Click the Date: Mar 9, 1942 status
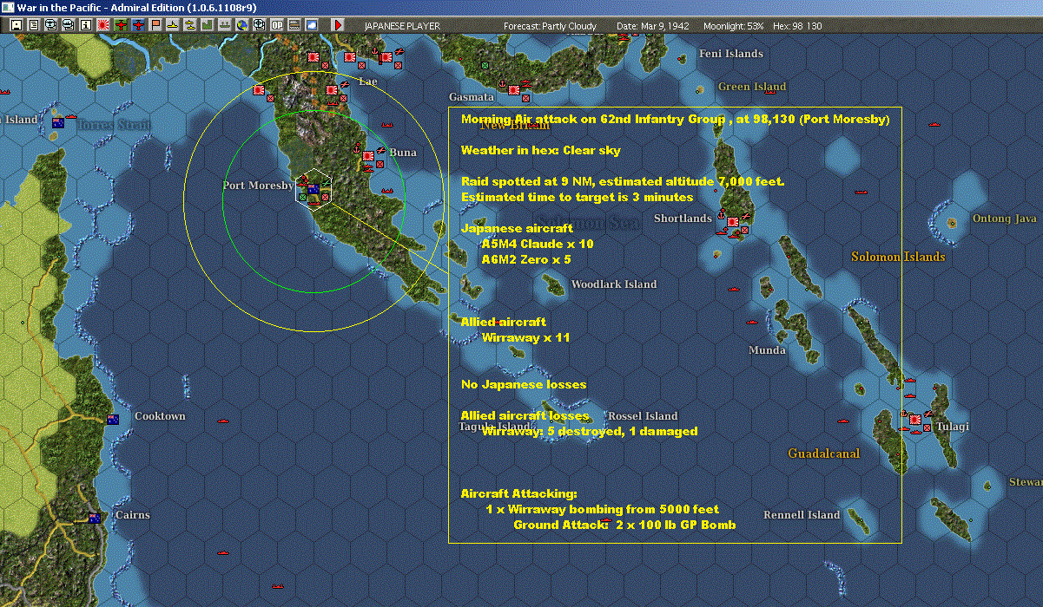 click(x=653, y=26)
